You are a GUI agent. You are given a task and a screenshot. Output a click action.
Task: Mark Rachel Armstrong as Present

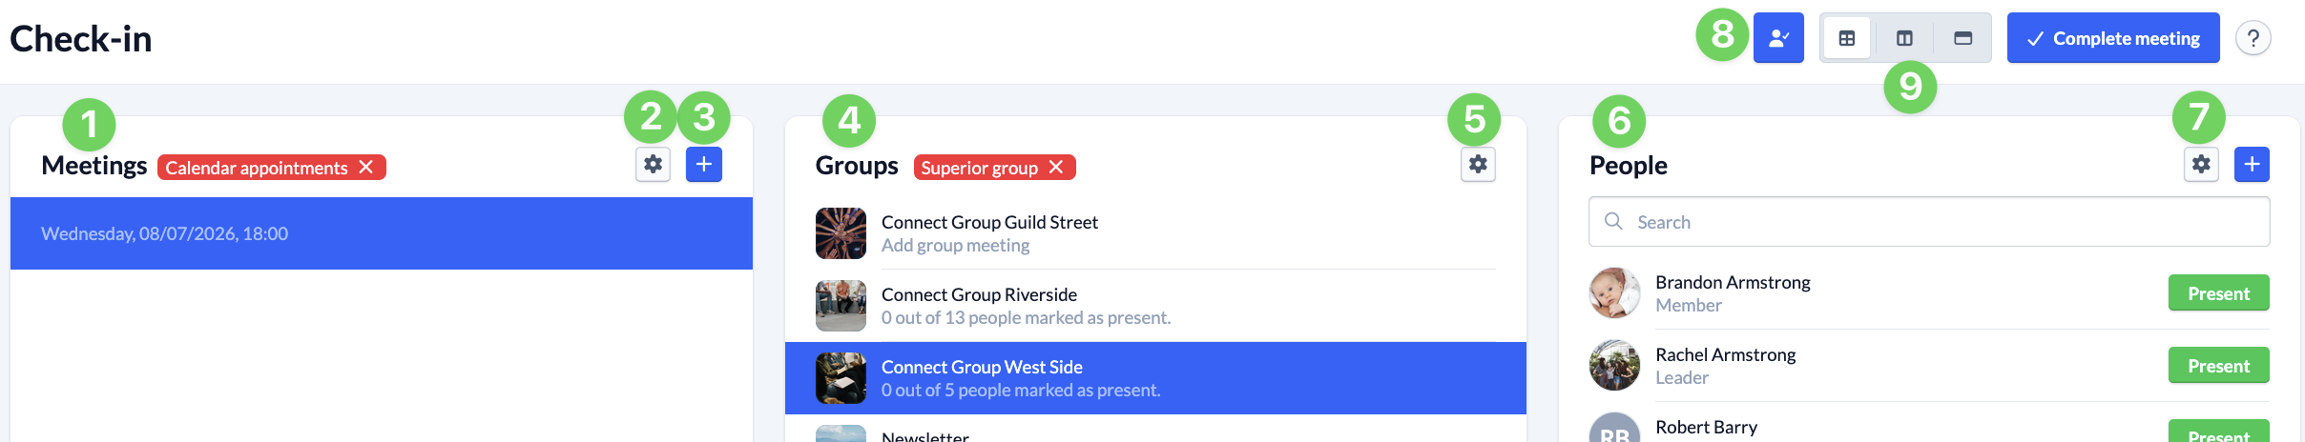coord(2218,366)
